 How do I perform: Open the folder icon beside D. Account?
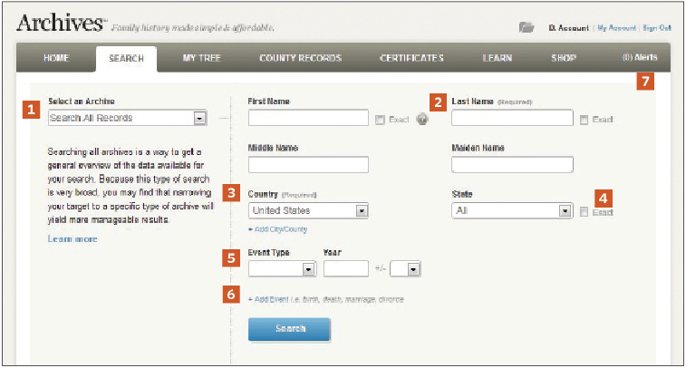click(x=527, y=27)
